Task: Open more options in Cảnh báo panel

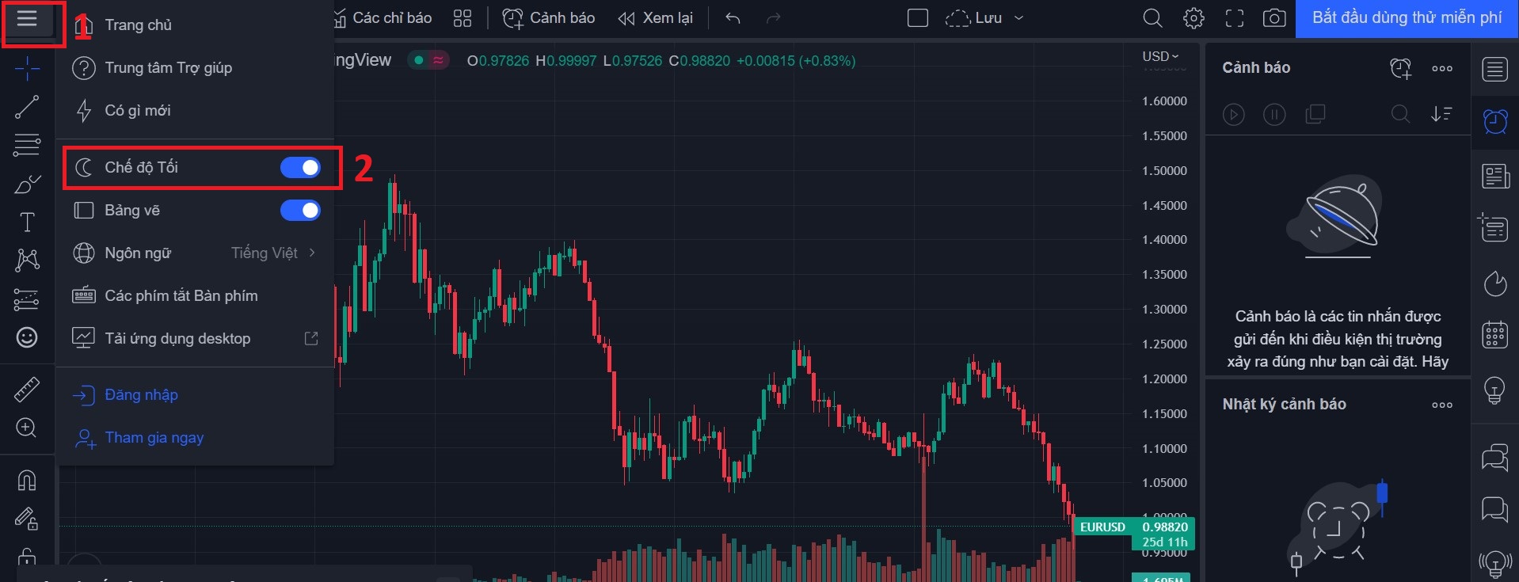Action: tap(1442, 69)
